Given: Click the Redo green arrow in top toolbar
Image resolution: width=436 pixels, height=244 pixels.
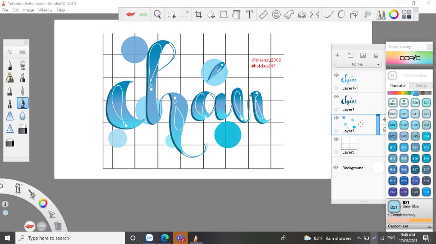Looking at the screenshot, I should tap(143, 14).
